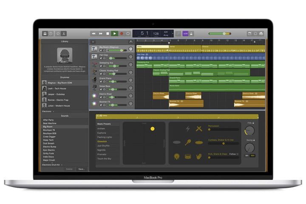
Task: Mute the Grand Piano track
Action: tap(101, 82)
